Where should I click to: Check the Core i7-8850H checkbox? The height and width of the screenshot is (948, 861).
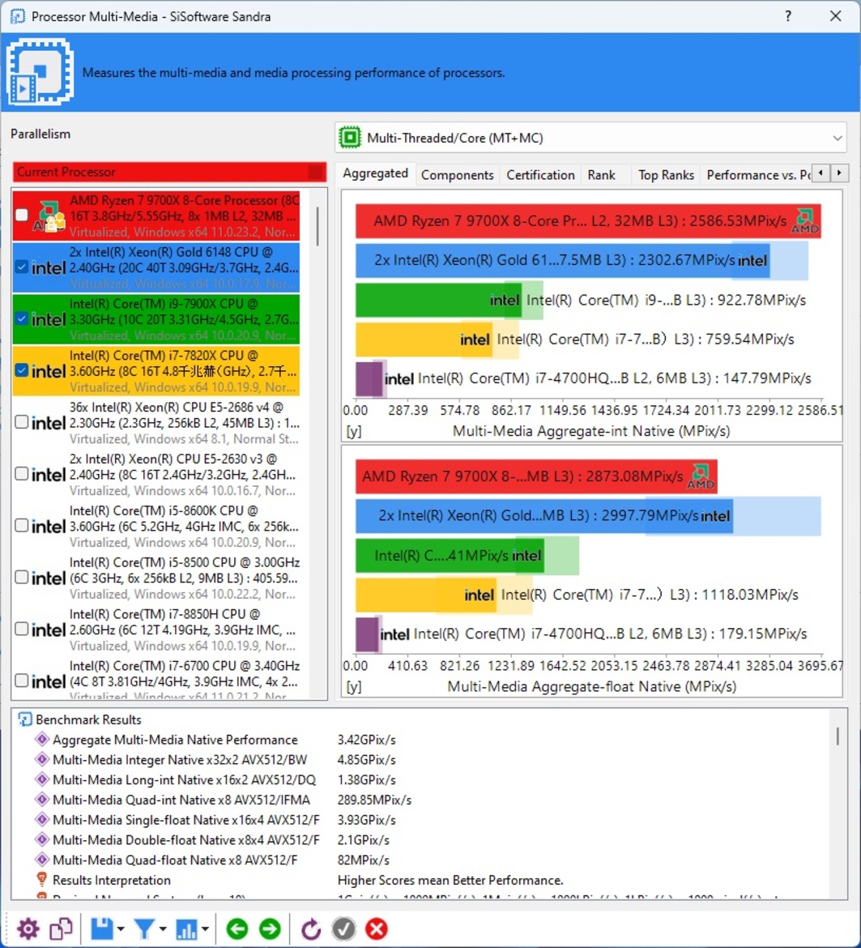[x=22, y=628]
